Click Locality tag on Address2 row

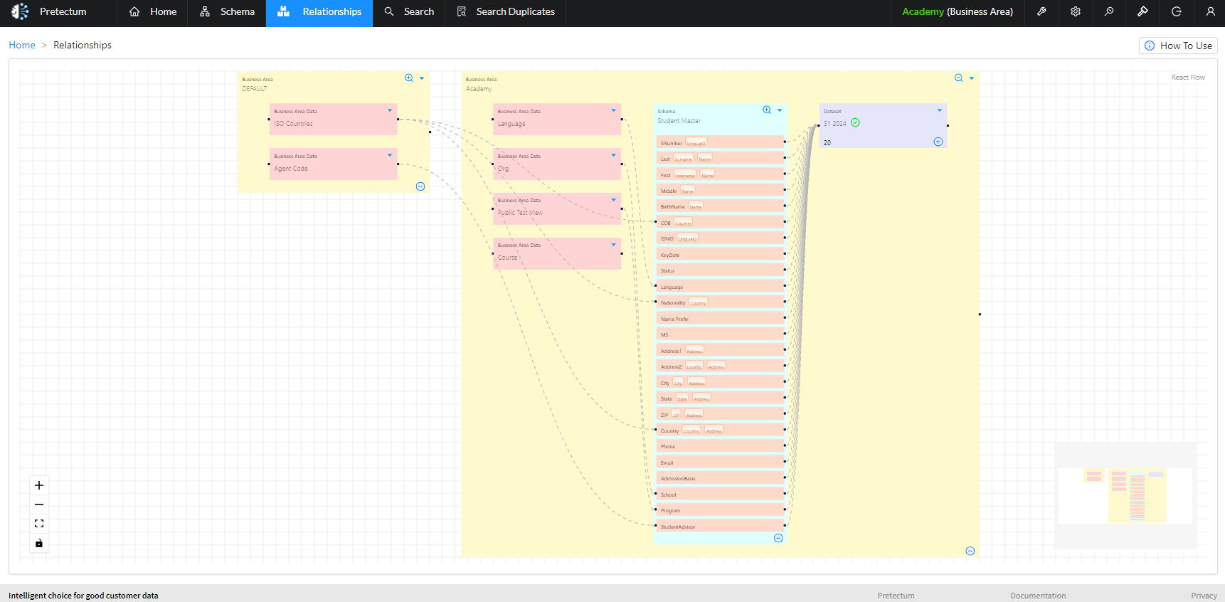[x=694, y=366]
